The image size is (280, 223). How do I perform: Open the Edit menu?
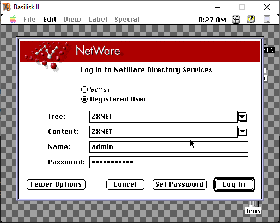click(50, 20)
